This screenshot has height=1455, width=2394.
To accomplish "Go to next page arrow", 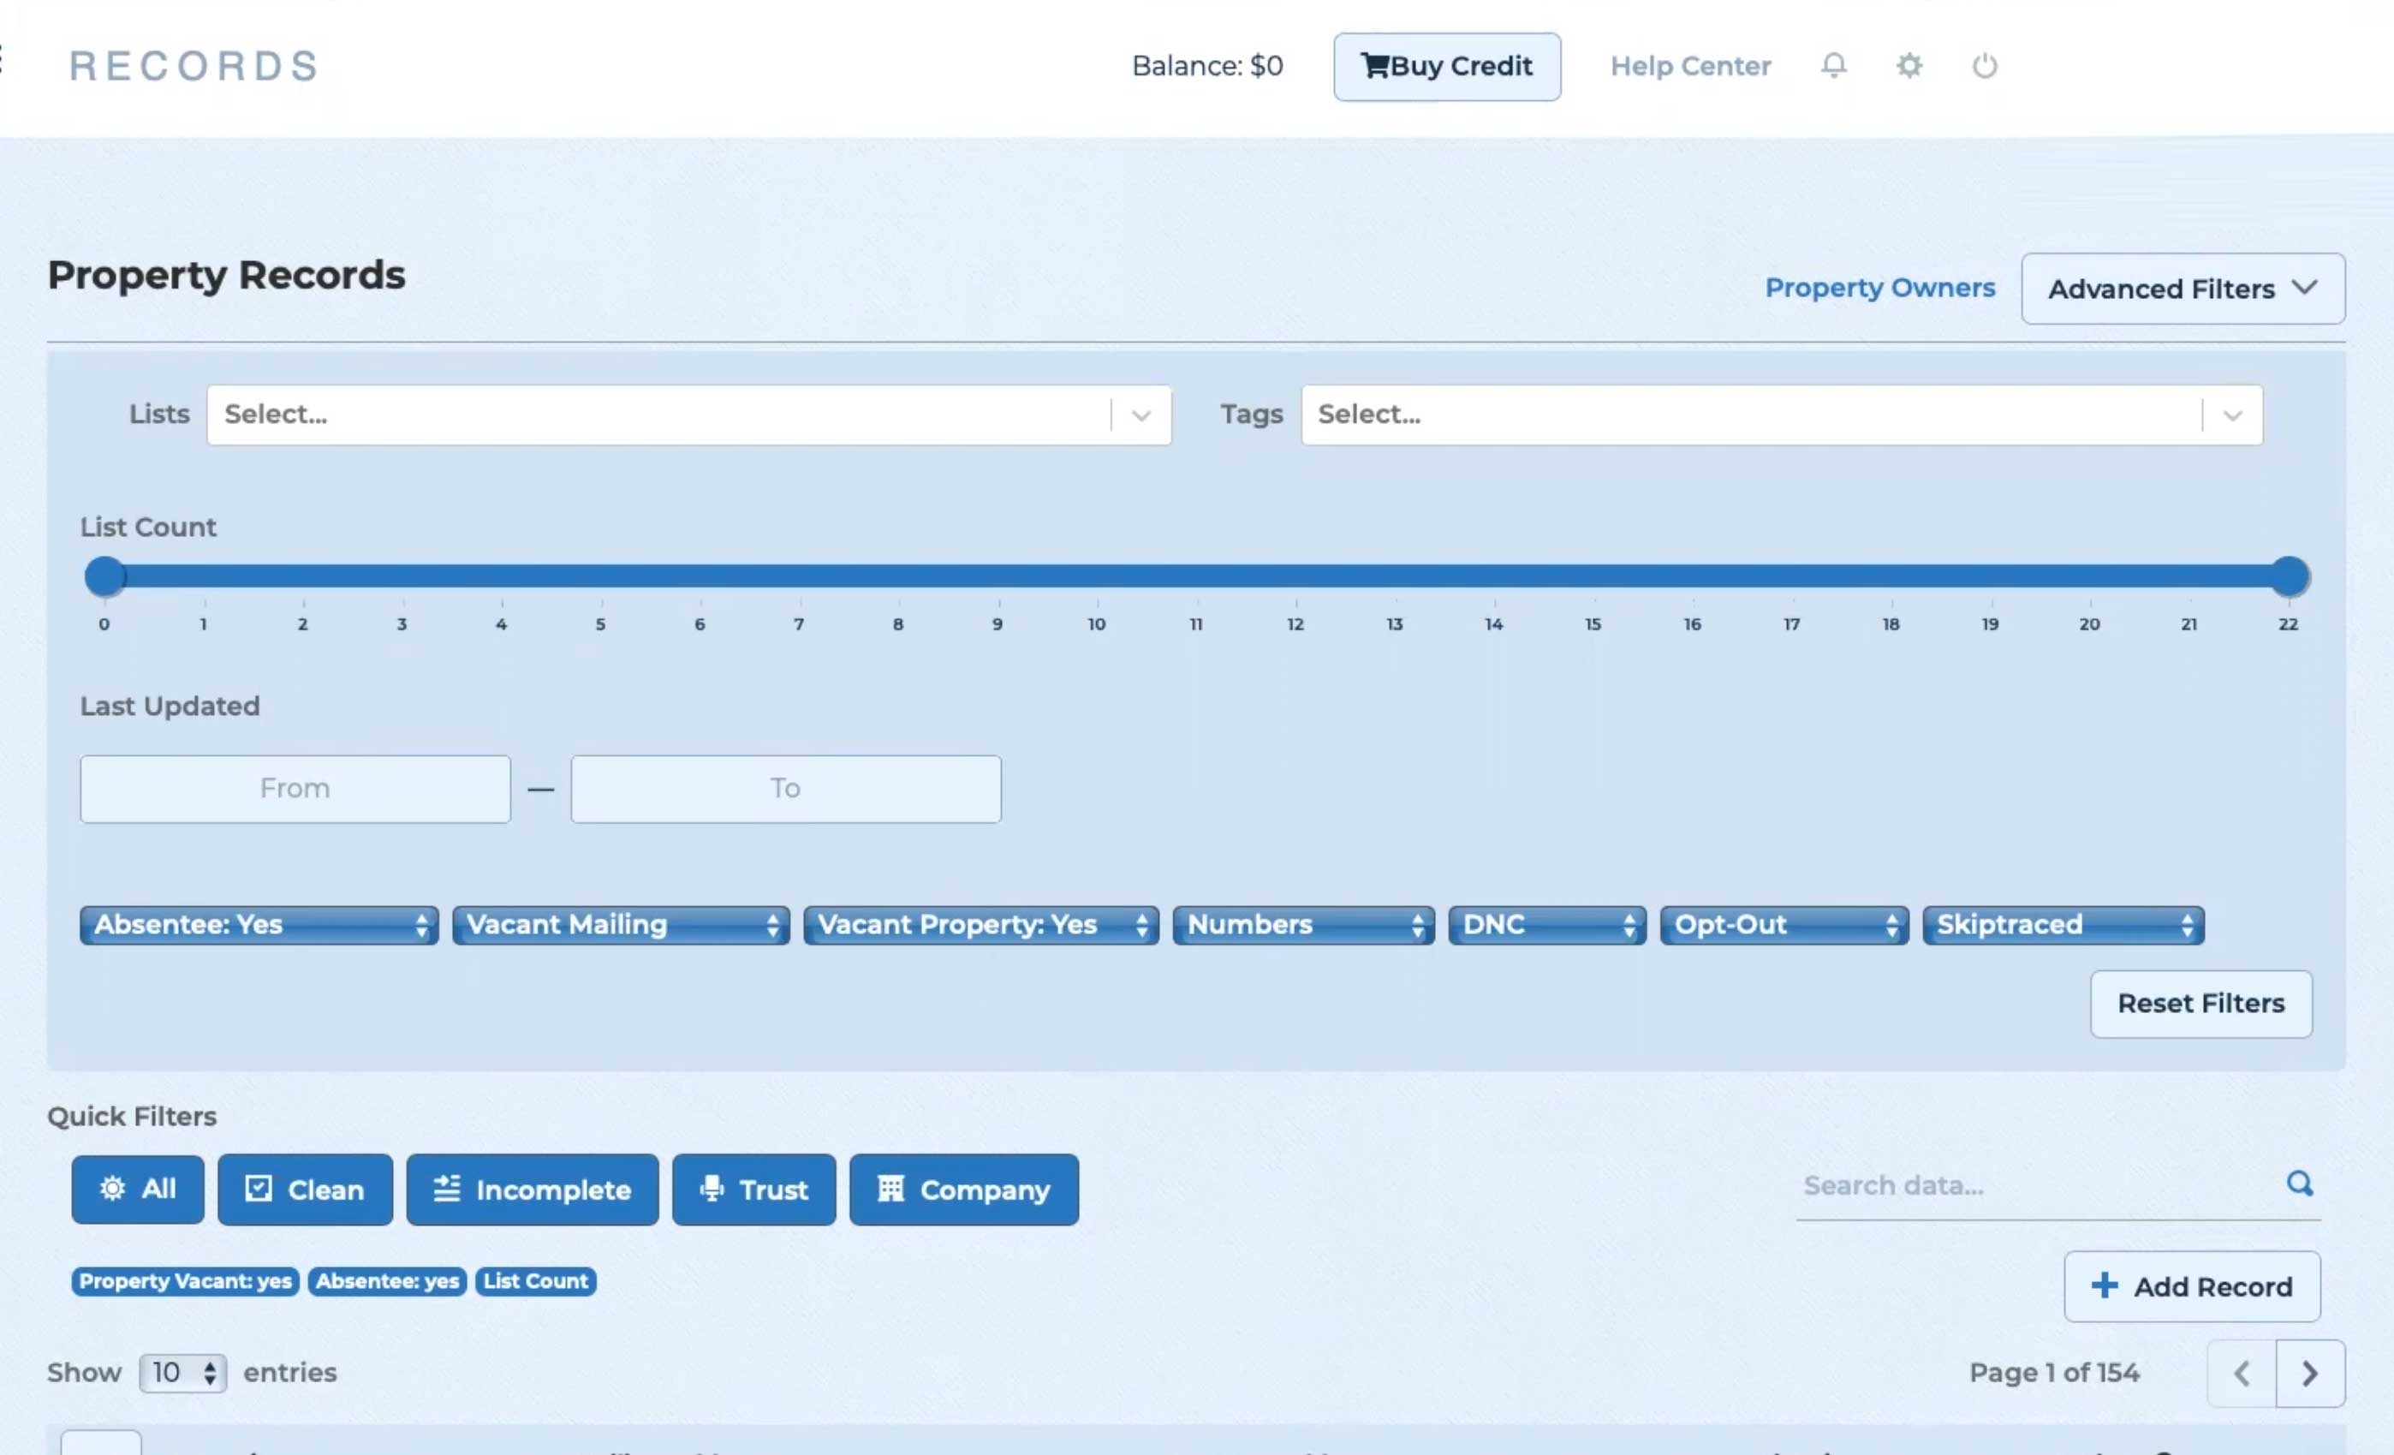I will pos(2309,1374).
